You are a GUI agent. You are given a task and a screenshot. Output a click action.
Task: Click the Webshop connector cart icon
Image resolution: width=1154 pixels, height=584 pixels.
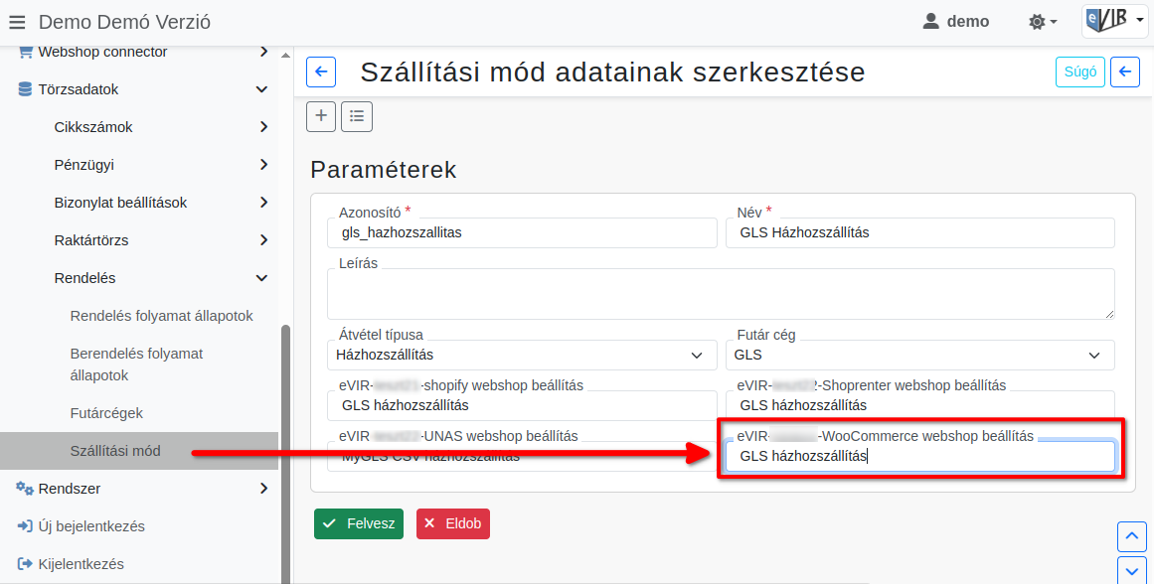coord(25,52)
